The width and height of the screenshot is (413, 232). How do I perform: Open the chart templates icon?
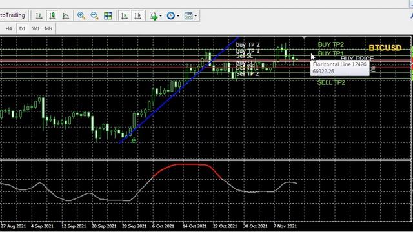click(x=188, y=15)
